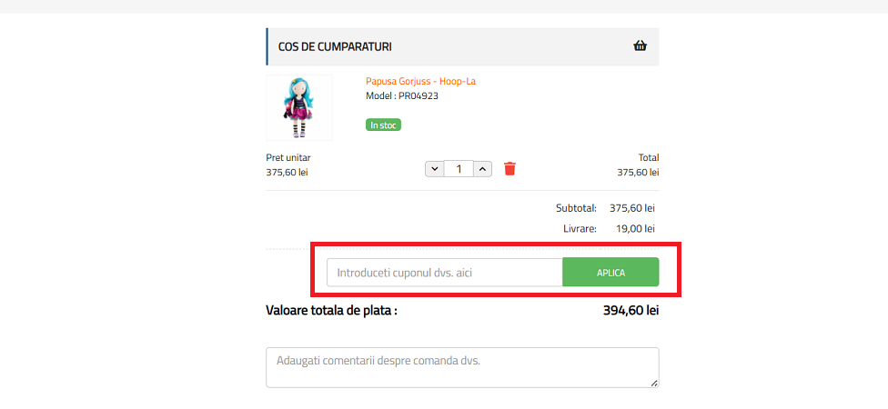This screenshot has width=888, height=409.
Task: Grab the comments box resize handle
Action: 653,383
